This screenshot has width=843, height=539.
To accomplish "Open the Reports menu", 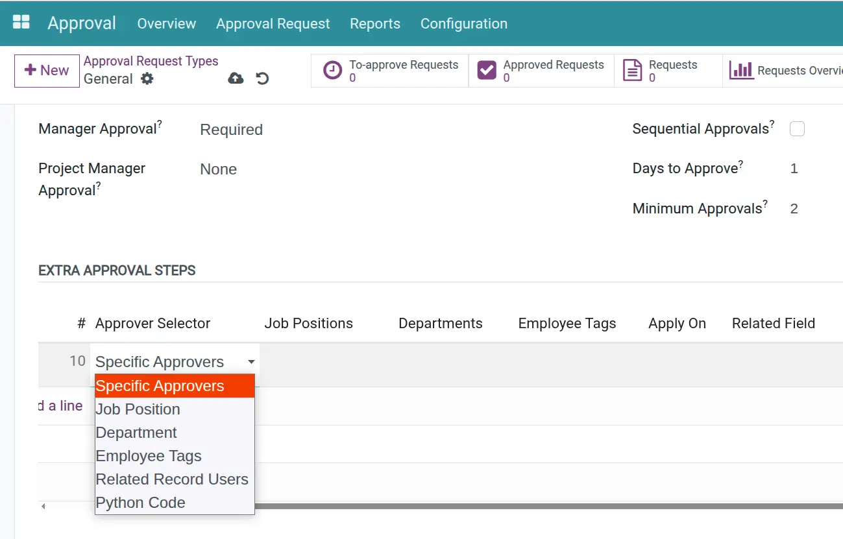I will point(374,23).
